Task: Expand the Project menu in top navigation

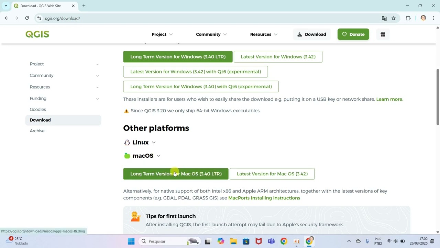Action: point(162,34)
